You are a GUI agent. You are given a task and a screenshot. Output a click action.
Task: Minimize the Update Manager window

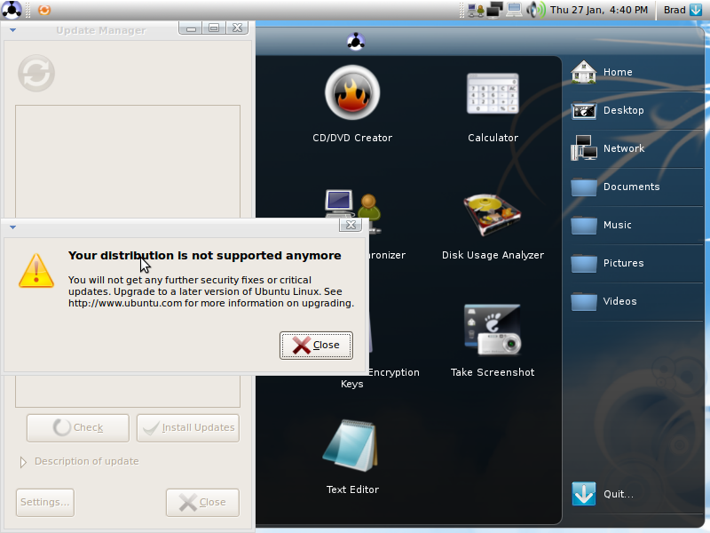pos(191,28)
